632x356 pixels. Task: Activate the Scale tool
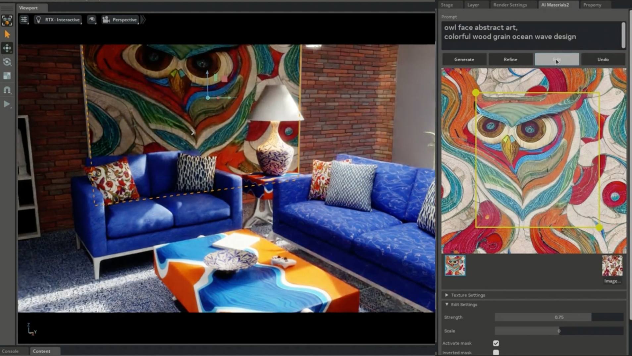(x=7, y=76)
